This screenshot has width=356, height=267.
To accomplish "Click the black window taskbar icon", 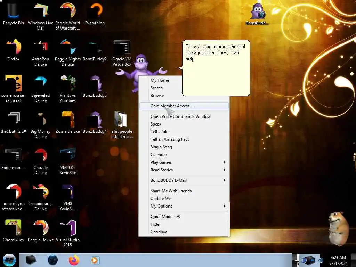I will (x=31, y=260).
